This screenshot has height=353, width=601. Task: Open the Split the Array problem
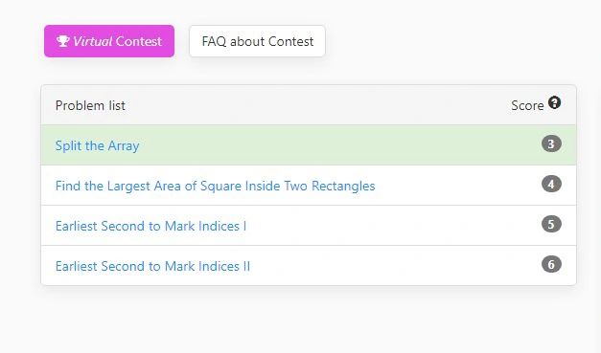(97, 145)
